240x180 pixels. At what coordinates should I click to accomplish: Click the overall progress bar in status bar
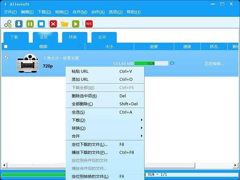click(x=120, y=175)
